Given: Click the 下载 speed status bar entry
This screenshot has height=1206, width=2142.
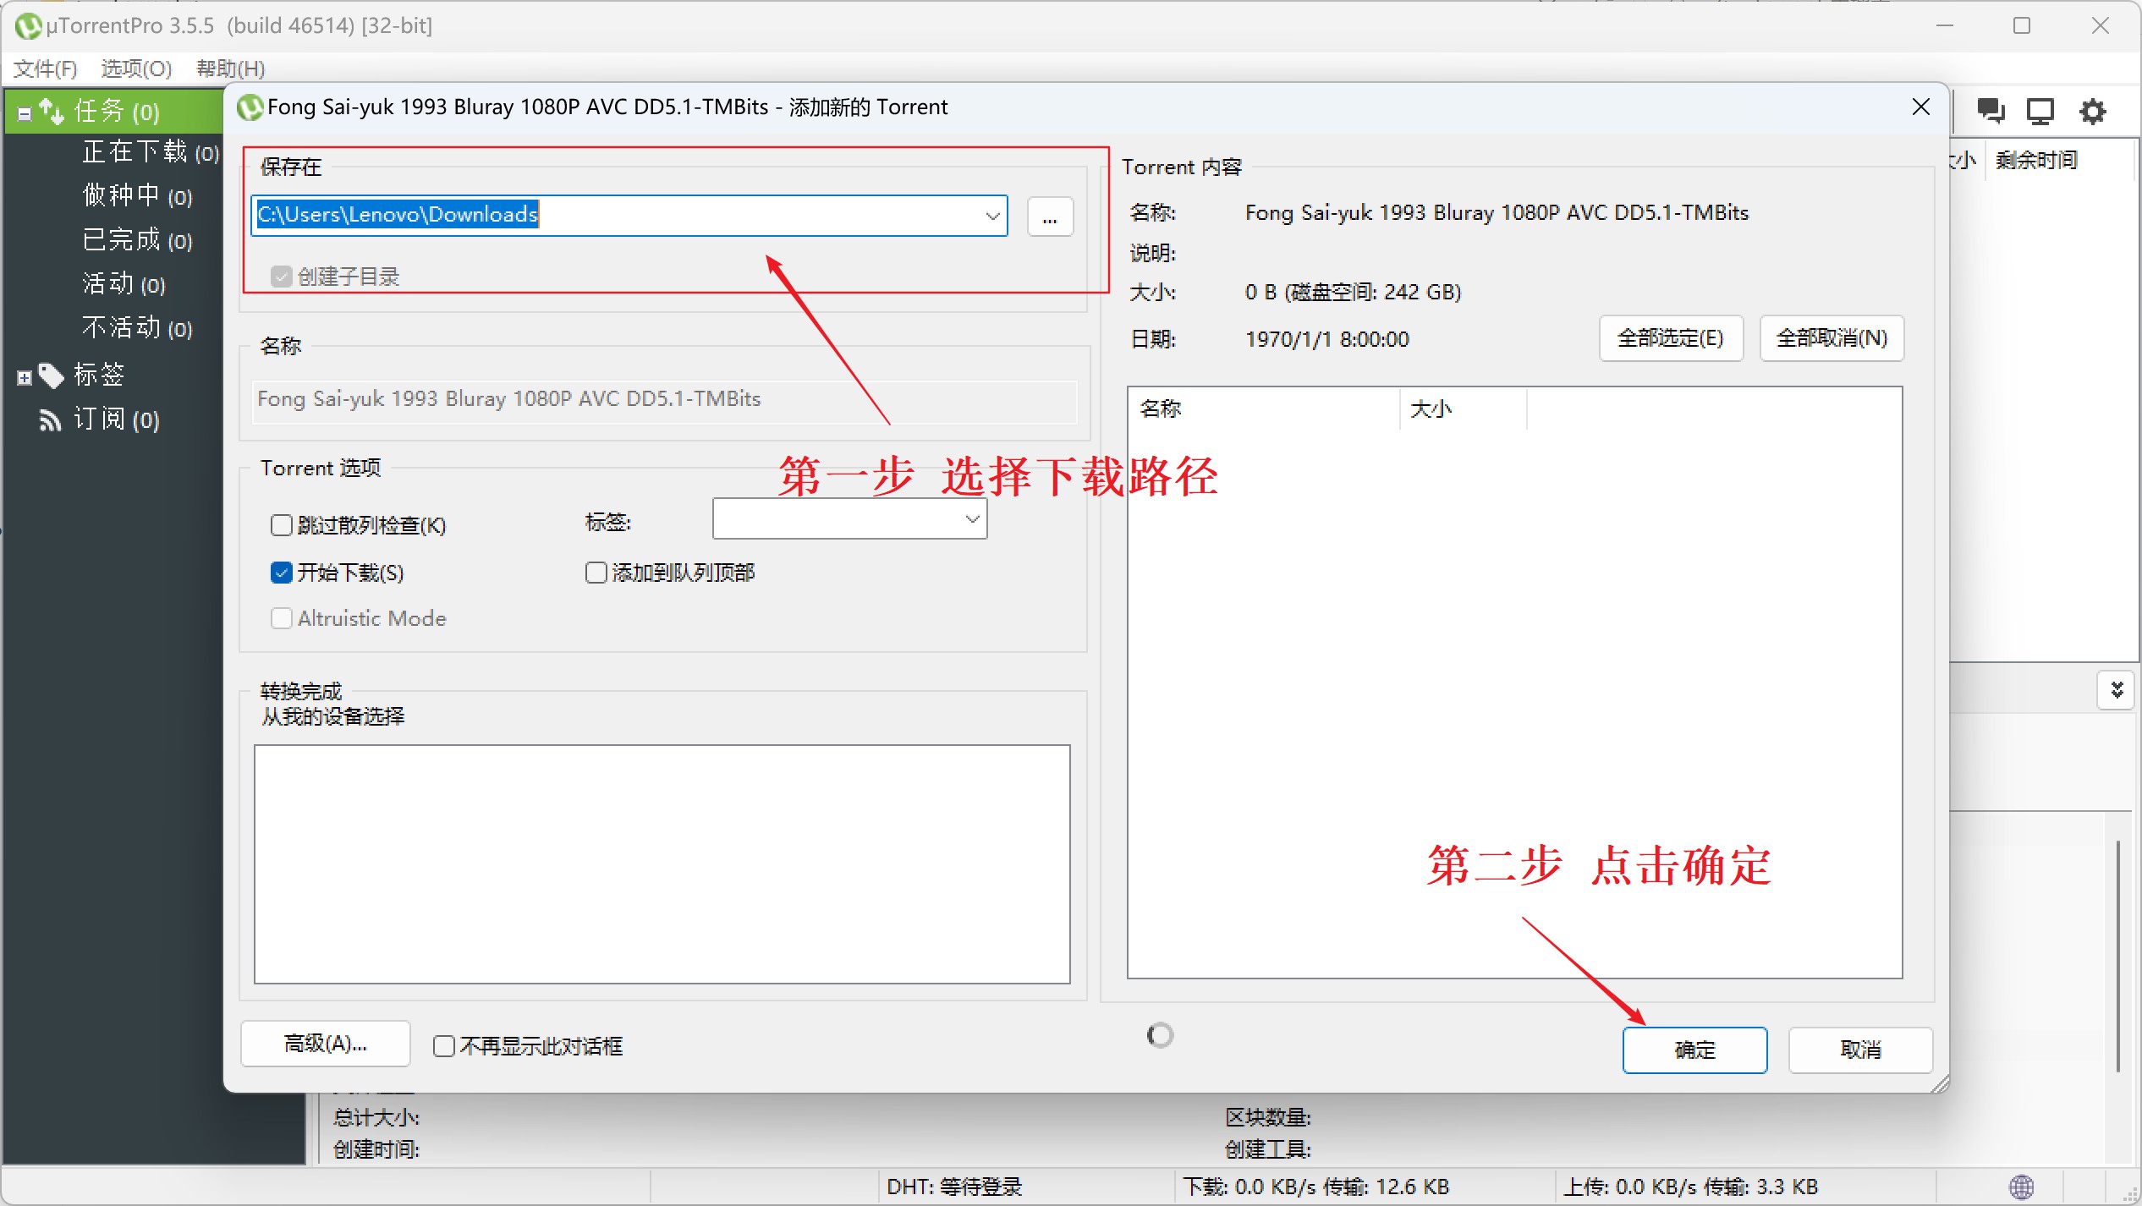Looking at the screenshot, I should (x=1316, y=1187).
